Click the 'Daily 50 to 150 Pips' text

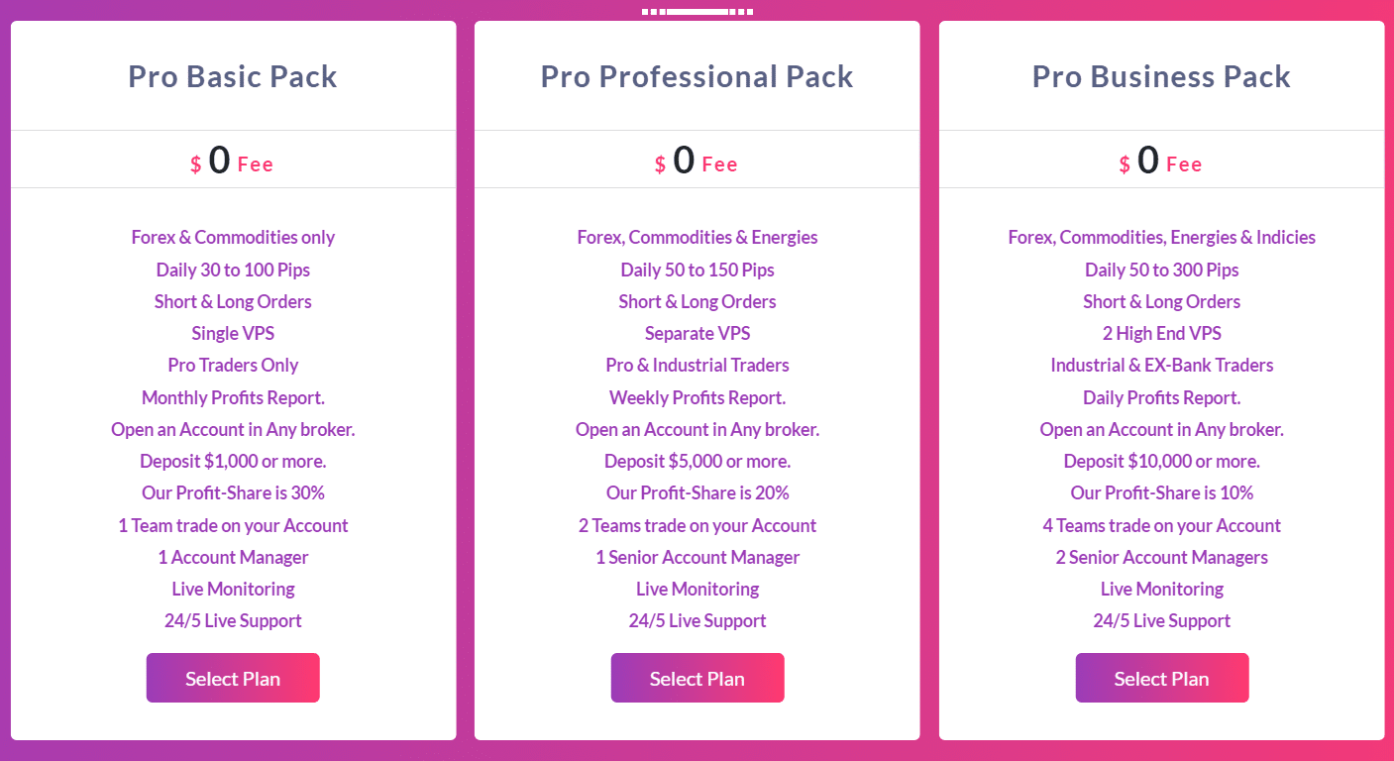(x=697, y=270)
